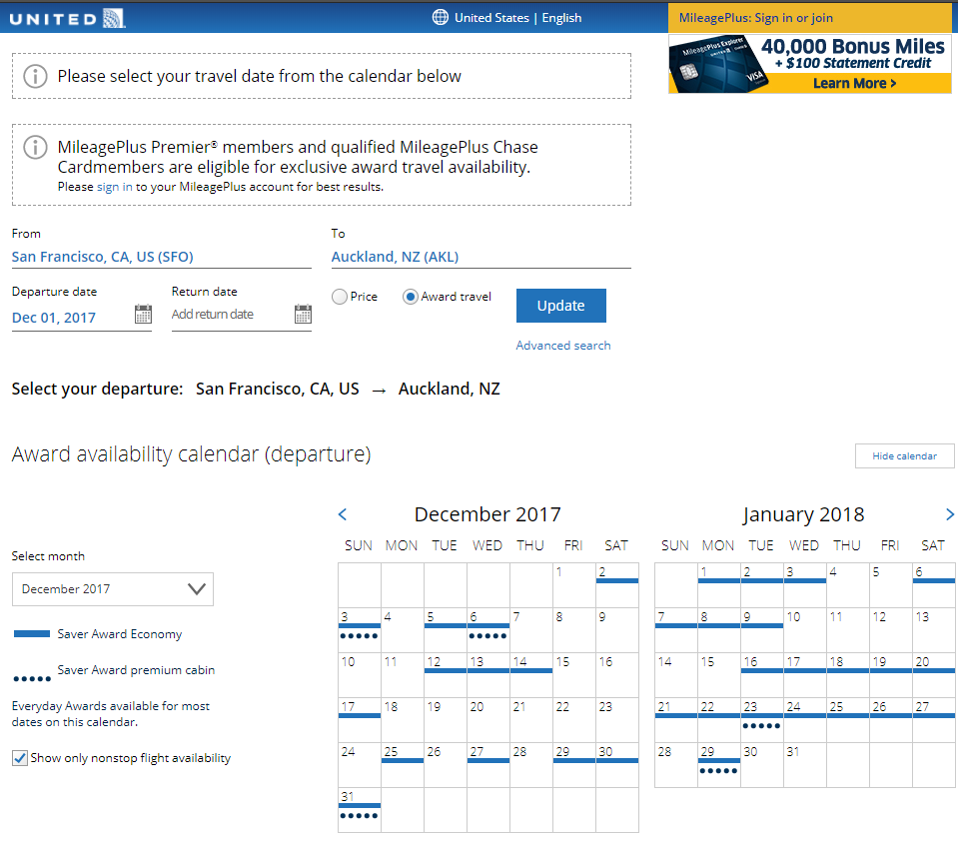Screen dimensions: 958x841
Task: Click the United logo
Action: [x=67, y=18]
